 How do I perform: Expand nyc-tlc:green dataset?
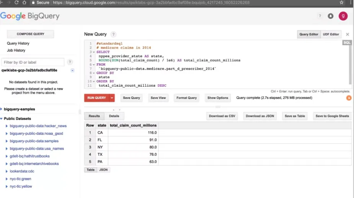pos(7,179)
